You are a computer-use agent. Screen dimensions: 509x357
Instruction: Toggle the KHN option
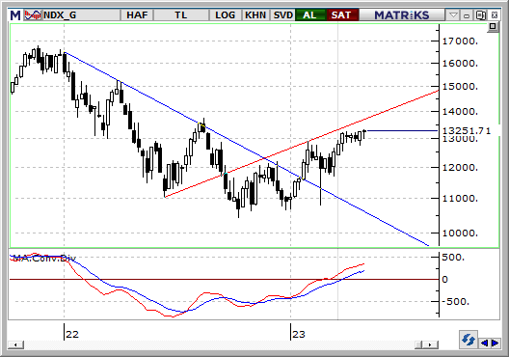[255, 14]
